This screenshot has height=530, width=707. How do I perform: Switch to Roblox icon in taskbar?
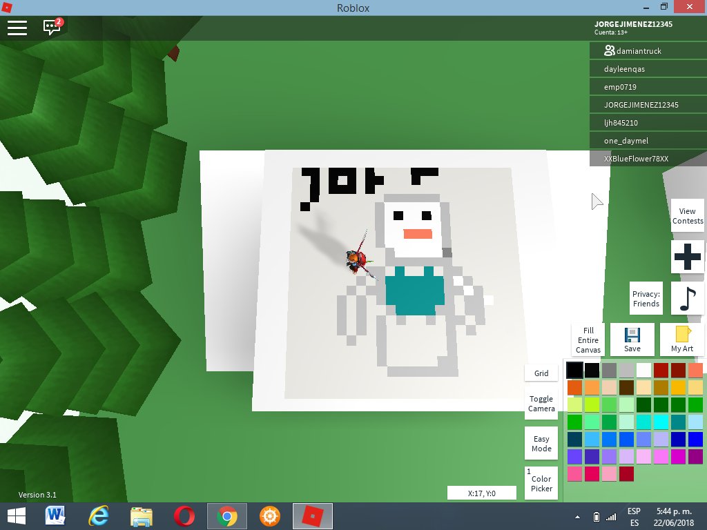pos(313,516)
